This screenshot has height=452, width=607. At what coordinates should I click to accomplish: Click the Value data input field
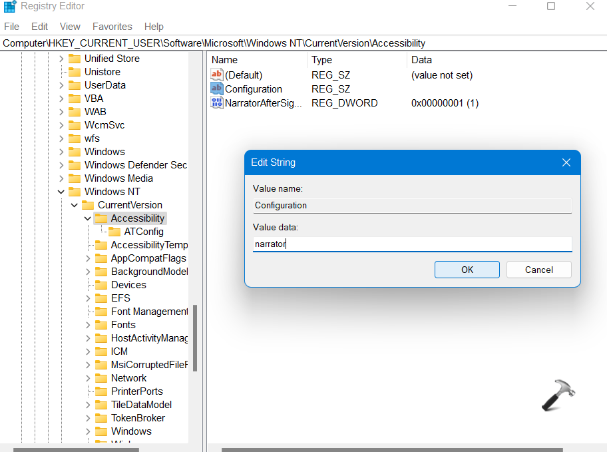[412, 244]
